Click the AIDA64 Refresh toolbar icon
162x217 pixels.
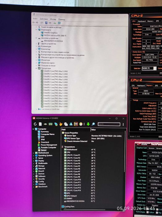35,124
